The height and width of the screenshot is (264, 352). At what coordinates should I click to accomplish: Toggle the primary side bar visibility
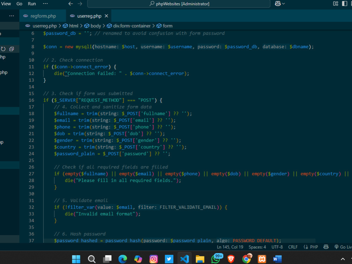click(x=344, y=4)
